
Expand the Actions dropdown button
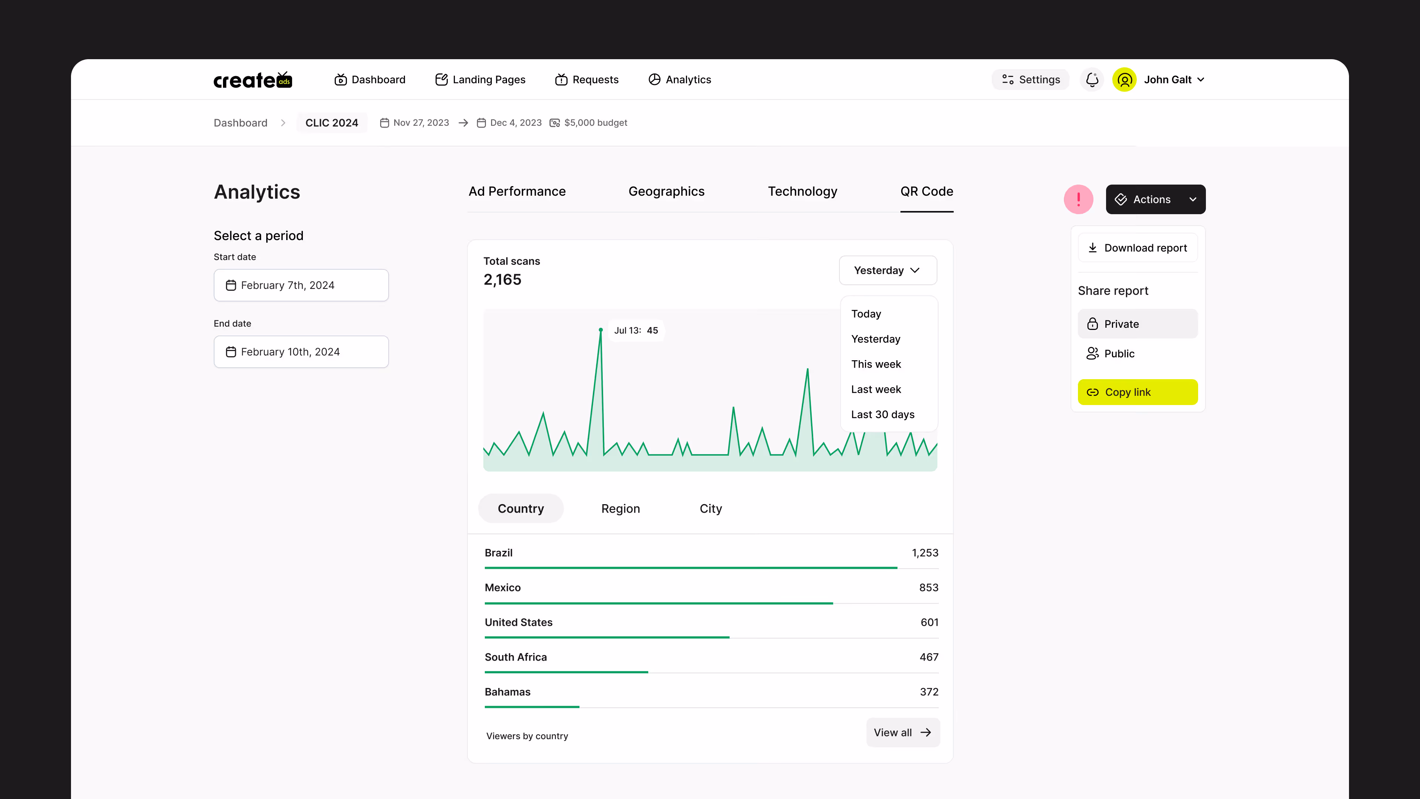tap(1155, 199)
